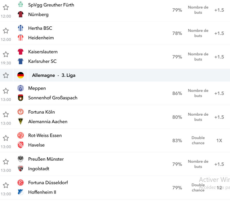Click the Alemannia Aachen crest

tap(20, 122)
